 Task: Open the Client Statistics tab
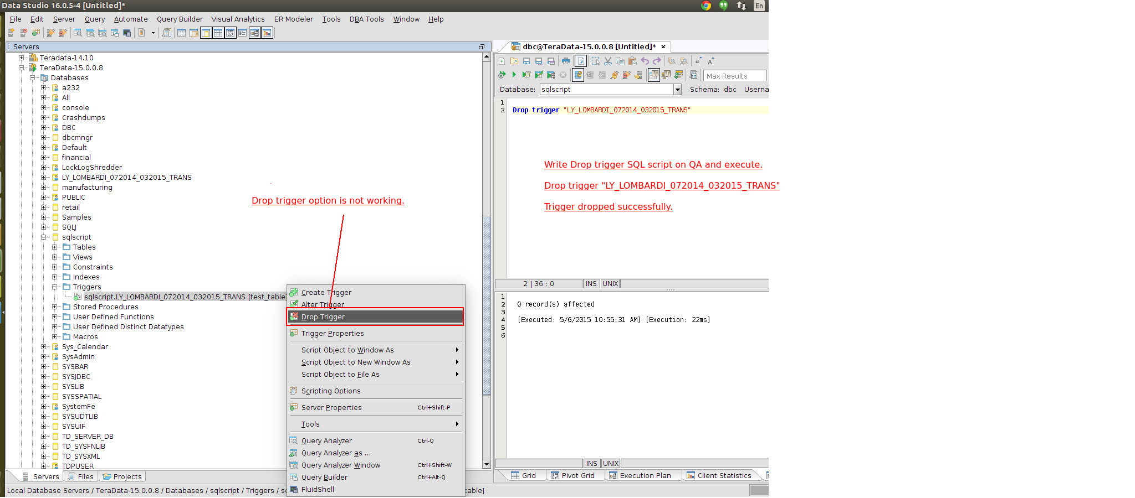(x=719, y=475)
